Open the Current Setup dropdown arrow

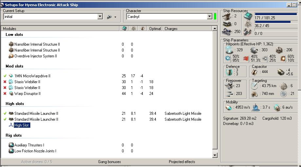(100, 16)
